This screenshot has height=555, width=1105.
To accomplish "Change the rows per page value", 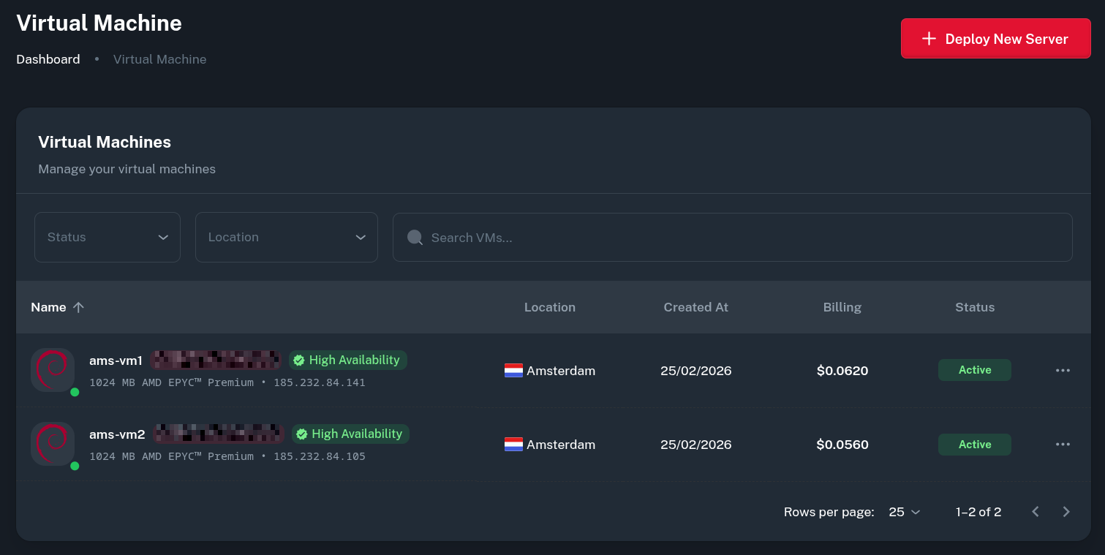I will coord(904,512).
